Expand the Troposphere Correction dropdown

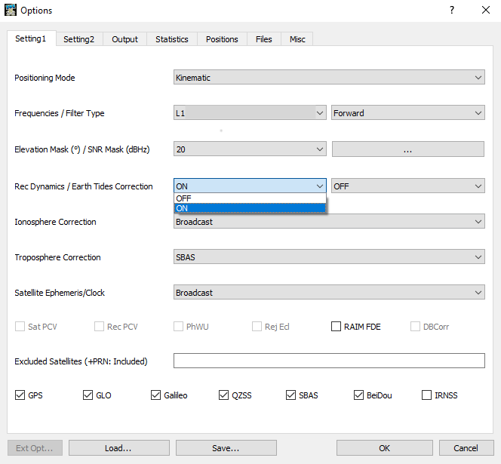[329, 257]
